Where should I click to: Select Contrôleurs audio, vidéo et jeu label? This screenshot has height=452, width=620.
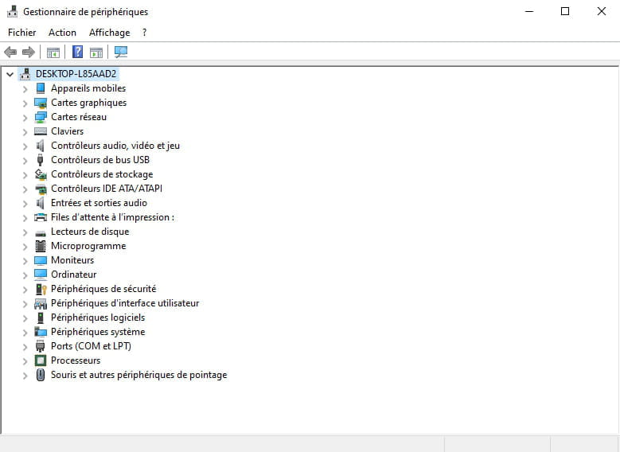[x=115, y=146]
